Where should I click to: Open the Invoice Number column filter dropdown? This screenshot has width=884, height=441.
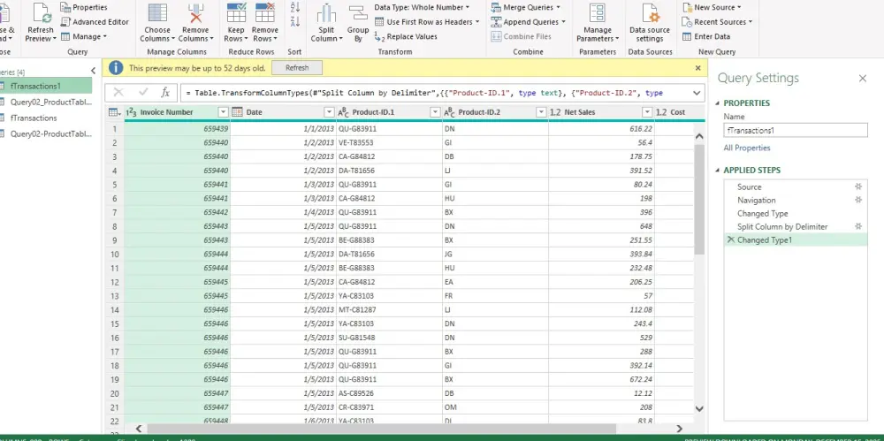pos(223,112)
